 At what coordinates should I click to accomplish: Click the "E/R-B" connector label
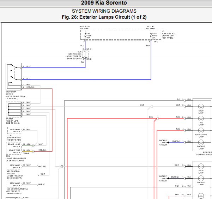tap(89, 59)
